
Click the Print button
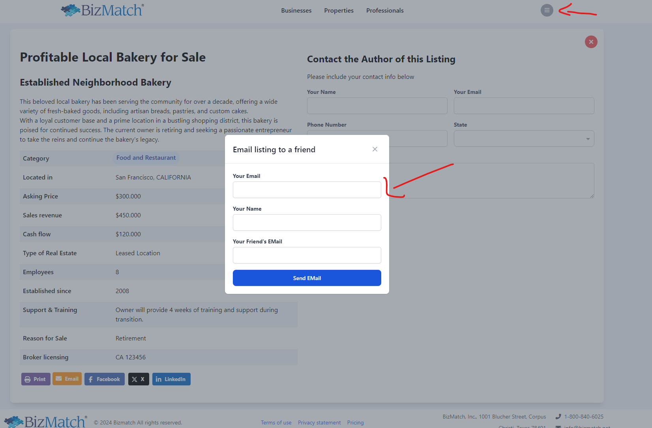point(36,379)
